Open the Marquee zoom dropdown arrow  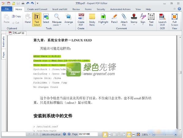coord(60,25)
